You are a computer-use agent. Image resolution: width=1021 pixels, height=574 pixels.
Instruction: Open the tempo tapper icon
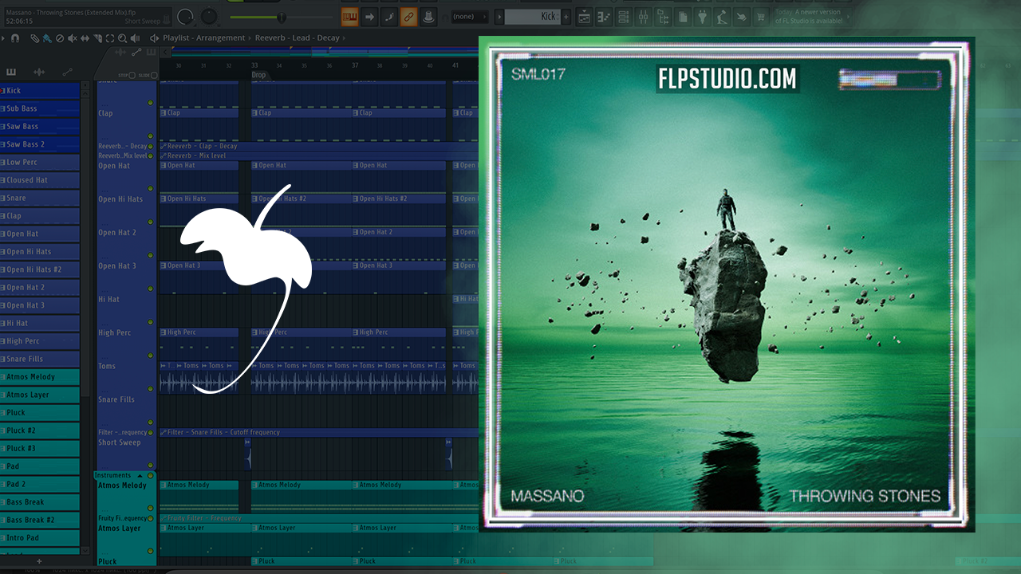pyautogui.click(x=722, y=16)
